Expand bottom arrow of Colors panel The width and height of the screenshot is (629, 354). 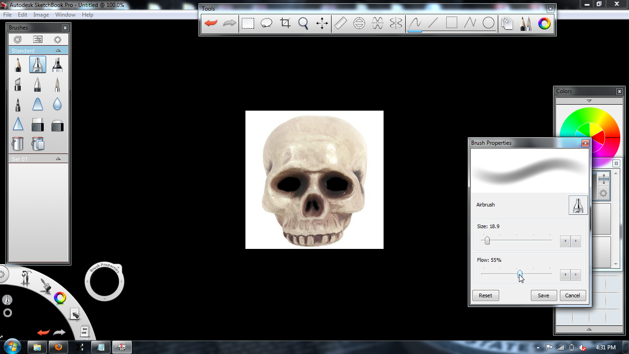pyautogui.click(x=589, y=329)
